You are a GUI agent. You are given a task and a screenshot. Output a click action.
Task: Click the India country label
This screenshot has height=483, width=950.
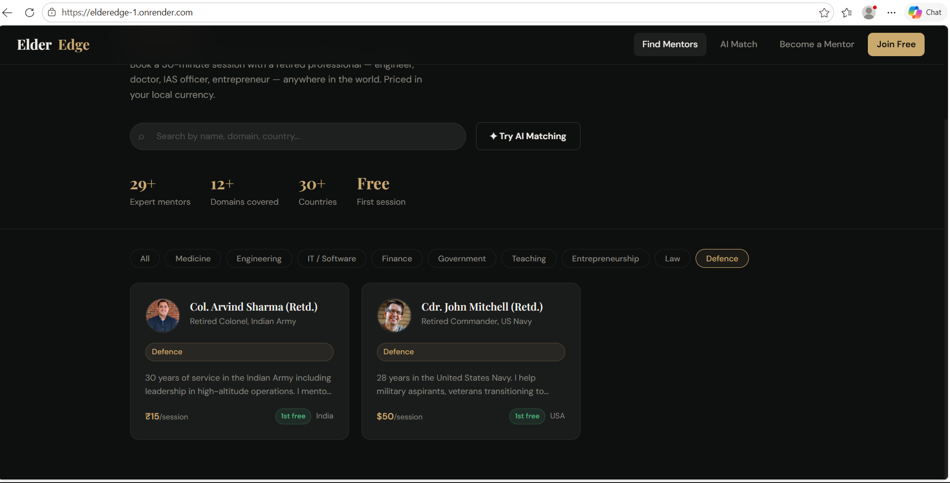[325, 416]
